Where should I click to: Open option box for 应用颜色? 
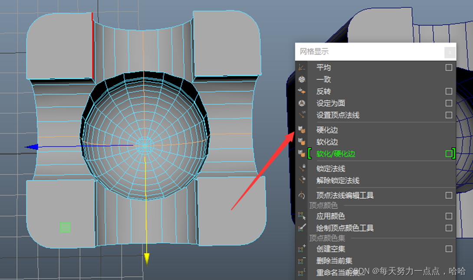click(449, 216)
